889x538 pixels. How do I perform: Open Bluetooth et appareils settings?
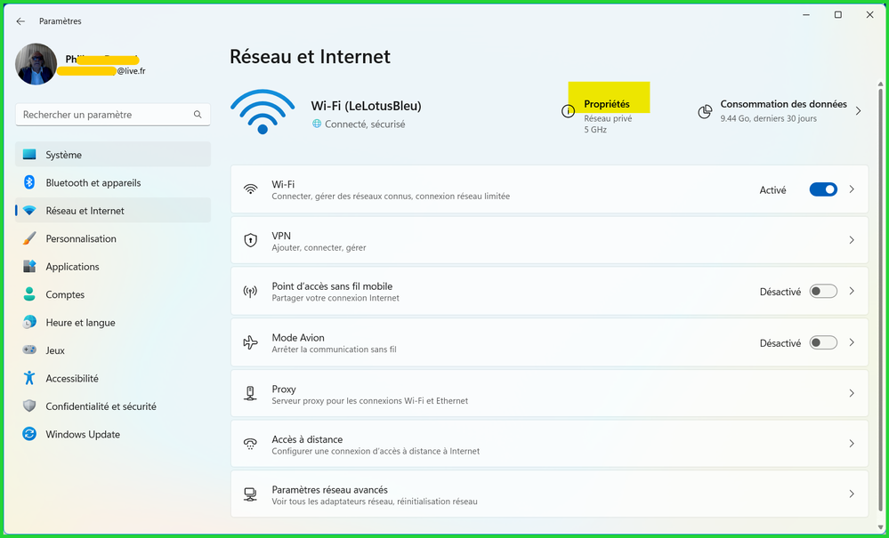tap(113, 182)
